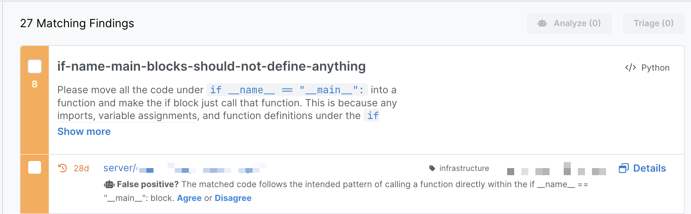The height and width of the screenshot is (214, 691).
Task: Click the if-name-main-blocks-should-not-define-anything rule title
Action: pyautogui.click(x=211, y=66)
